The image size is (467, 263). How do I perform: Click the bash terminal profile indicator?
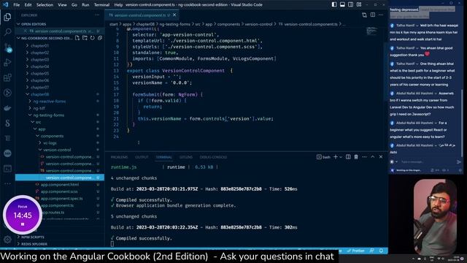click(x=323, y=157)
